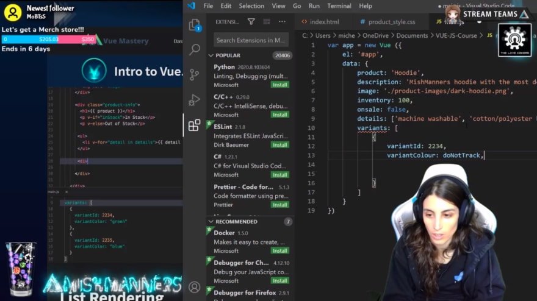Click the ESLint recommended star badge

[x=209, y=124]
